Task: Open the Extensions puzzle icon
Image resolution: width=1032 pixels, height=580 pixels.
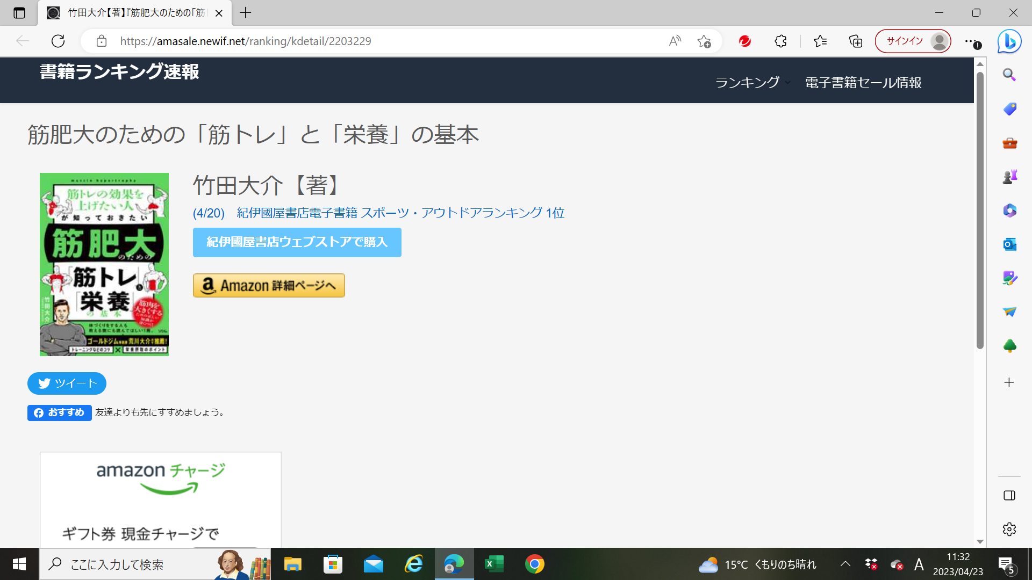Action: click(780, 41)
